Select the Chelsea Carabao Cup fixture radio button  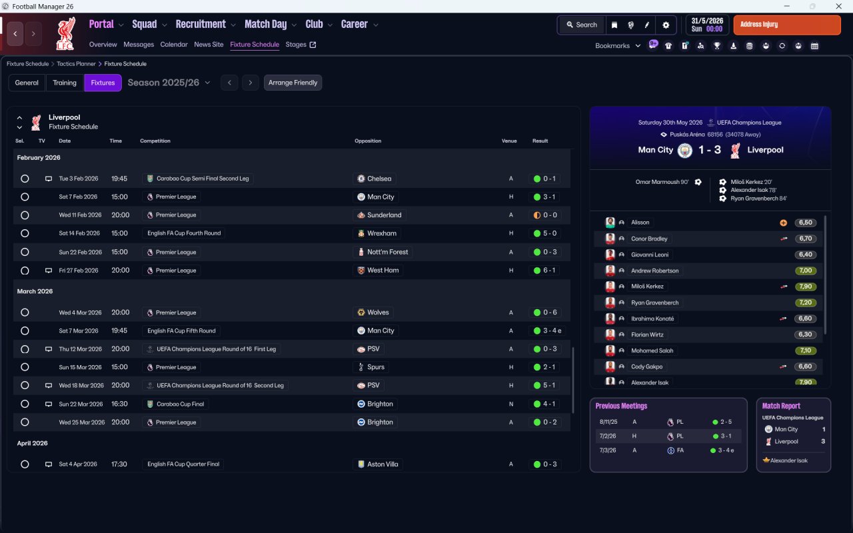pos(25,179)
